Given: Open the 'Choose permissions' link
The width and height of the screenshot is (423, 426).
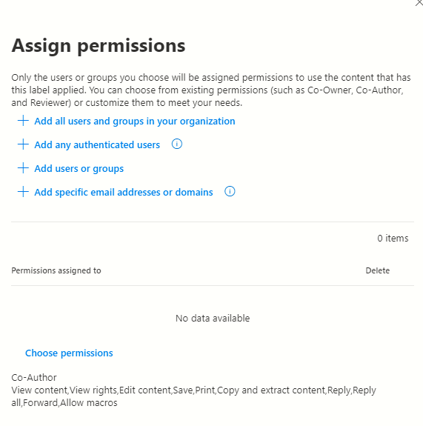Looking at the screenshot, I should (69, 353).
